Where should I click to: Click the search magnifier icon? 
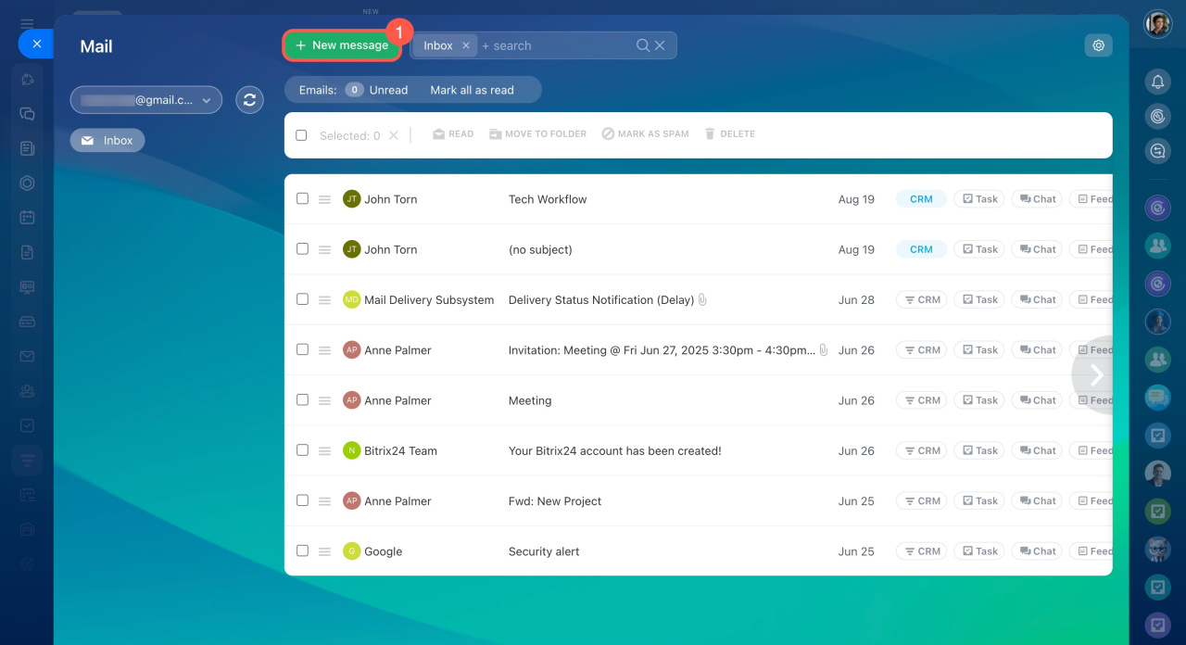tap(643, 45)
